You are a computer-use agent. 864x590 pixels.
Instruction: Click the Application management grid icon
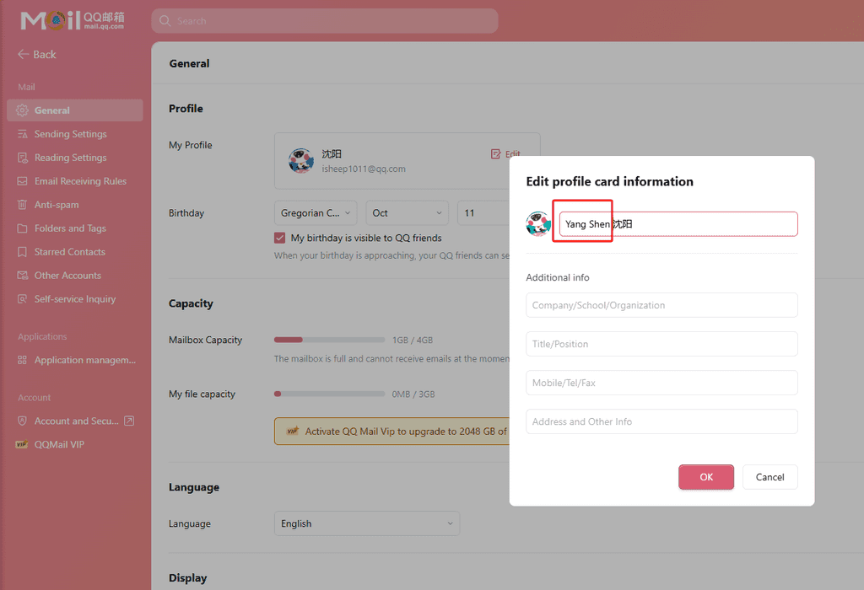pos(23,361)
